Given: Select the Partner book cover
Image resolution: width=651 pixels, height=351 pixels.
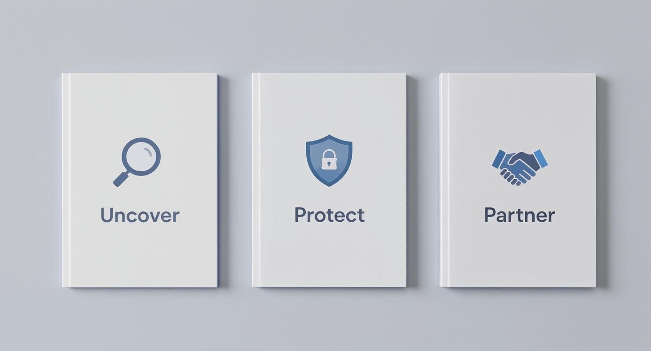Looking at the screenshot, I should click(518, 180).
